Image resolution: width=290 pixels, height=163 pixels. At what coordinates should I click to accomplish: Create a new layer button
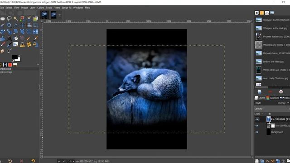click(257, 161)
